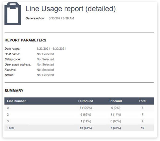Click the grand total value 19
The image size is (160, 141).
pyautogui.click(x=142, y=128)
